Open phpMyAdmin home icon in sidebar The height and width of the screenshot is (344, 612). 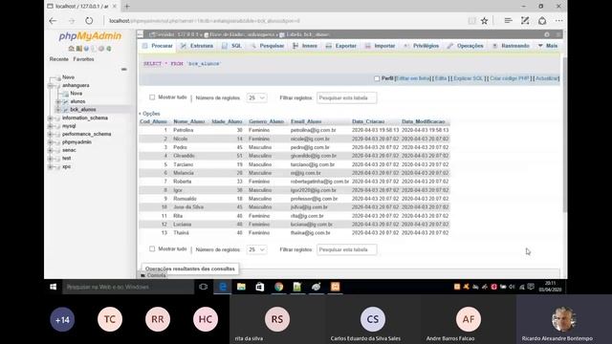(71, 49)
